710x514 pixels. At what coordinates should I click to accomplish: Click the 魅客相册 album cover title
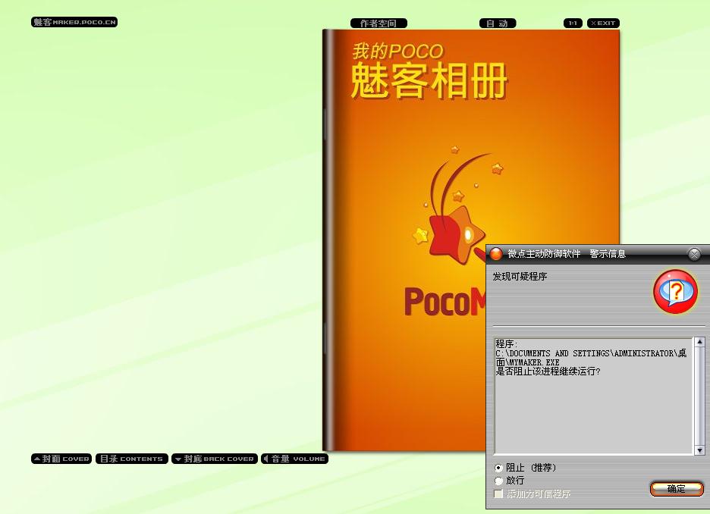pyautogui.click(x=429, y=81)
